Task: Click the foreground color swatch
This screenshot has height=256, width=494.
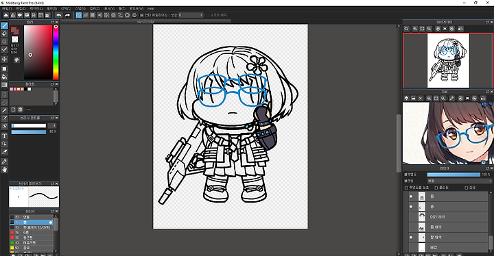Action: click(14, 29)
